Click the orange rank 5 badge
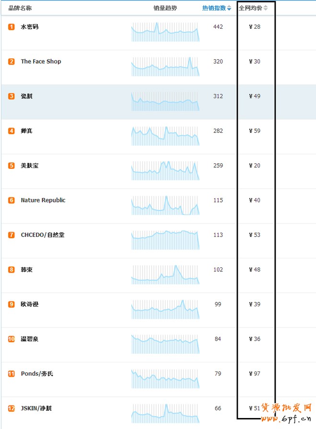 [11, 165]
